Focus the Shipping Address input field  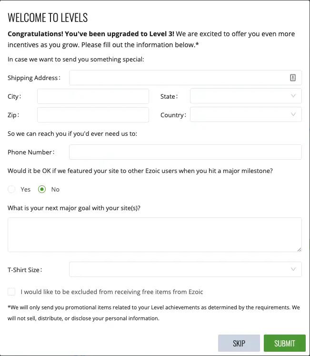pyautogui.click(x=185, y=78)
